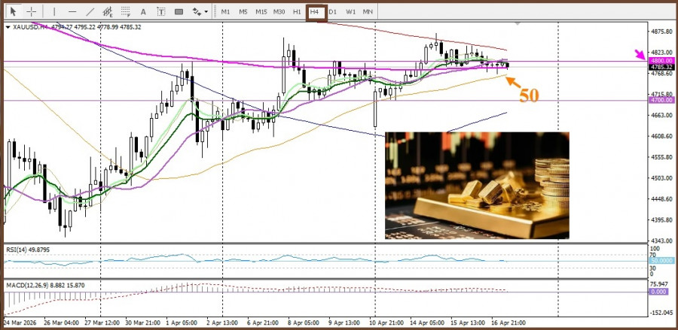This screenshot has width=678, height=330.
Task: Choose the vertical line drawing tool
Action: (x=54, y=11)
